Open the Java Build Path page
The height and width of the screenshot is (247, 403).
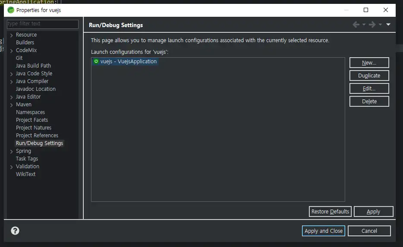tap(33, 65)
